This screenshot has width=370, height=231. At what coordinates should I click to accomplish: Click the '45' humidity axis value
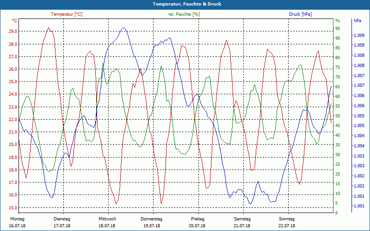338,125
